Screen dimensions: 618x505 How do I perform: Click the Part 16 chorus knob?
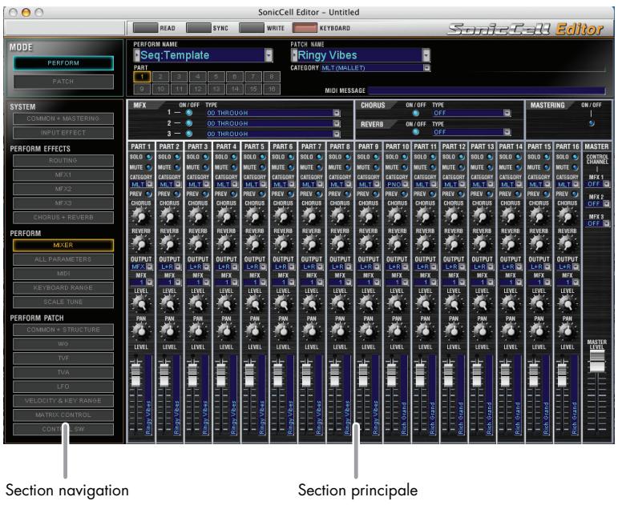click(568, 216)
